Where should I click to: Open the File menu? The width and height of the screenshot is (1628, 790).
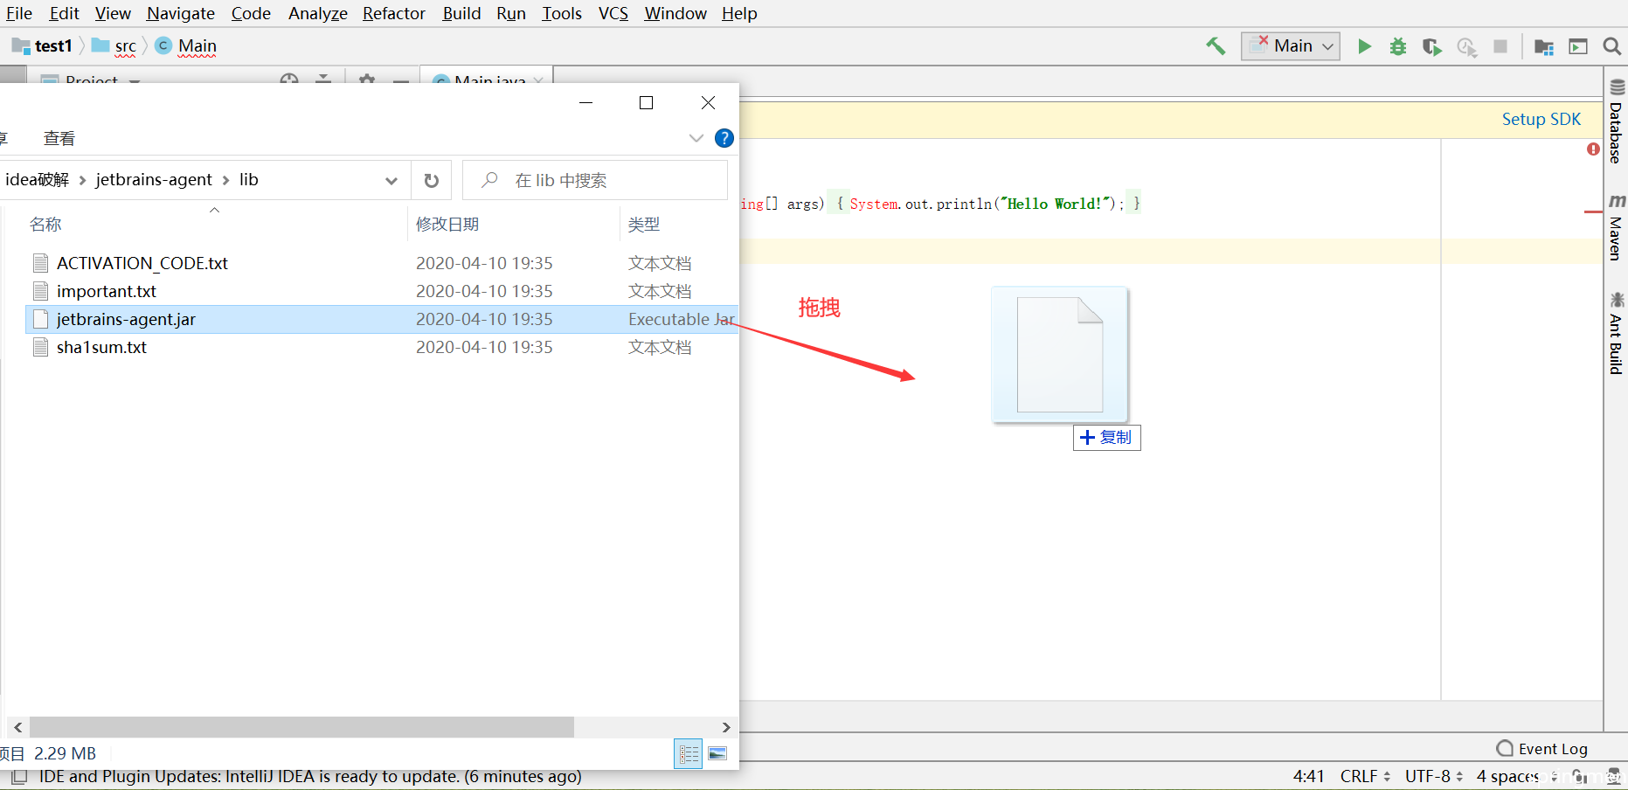click(x=19, y=13)
